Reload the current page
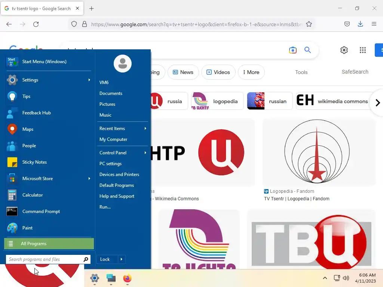The image size is (383, 287). (x=36, y=24)
